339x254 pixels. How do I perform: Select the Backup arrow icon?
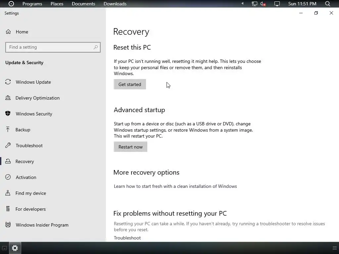(8, 129)
